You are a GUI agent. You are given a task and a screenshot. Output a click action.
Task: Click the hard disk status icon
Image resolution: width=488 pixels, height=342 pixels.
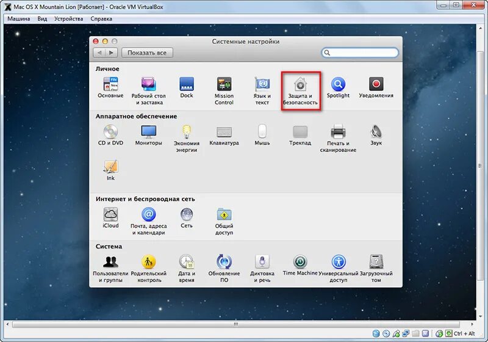[376, 333]
